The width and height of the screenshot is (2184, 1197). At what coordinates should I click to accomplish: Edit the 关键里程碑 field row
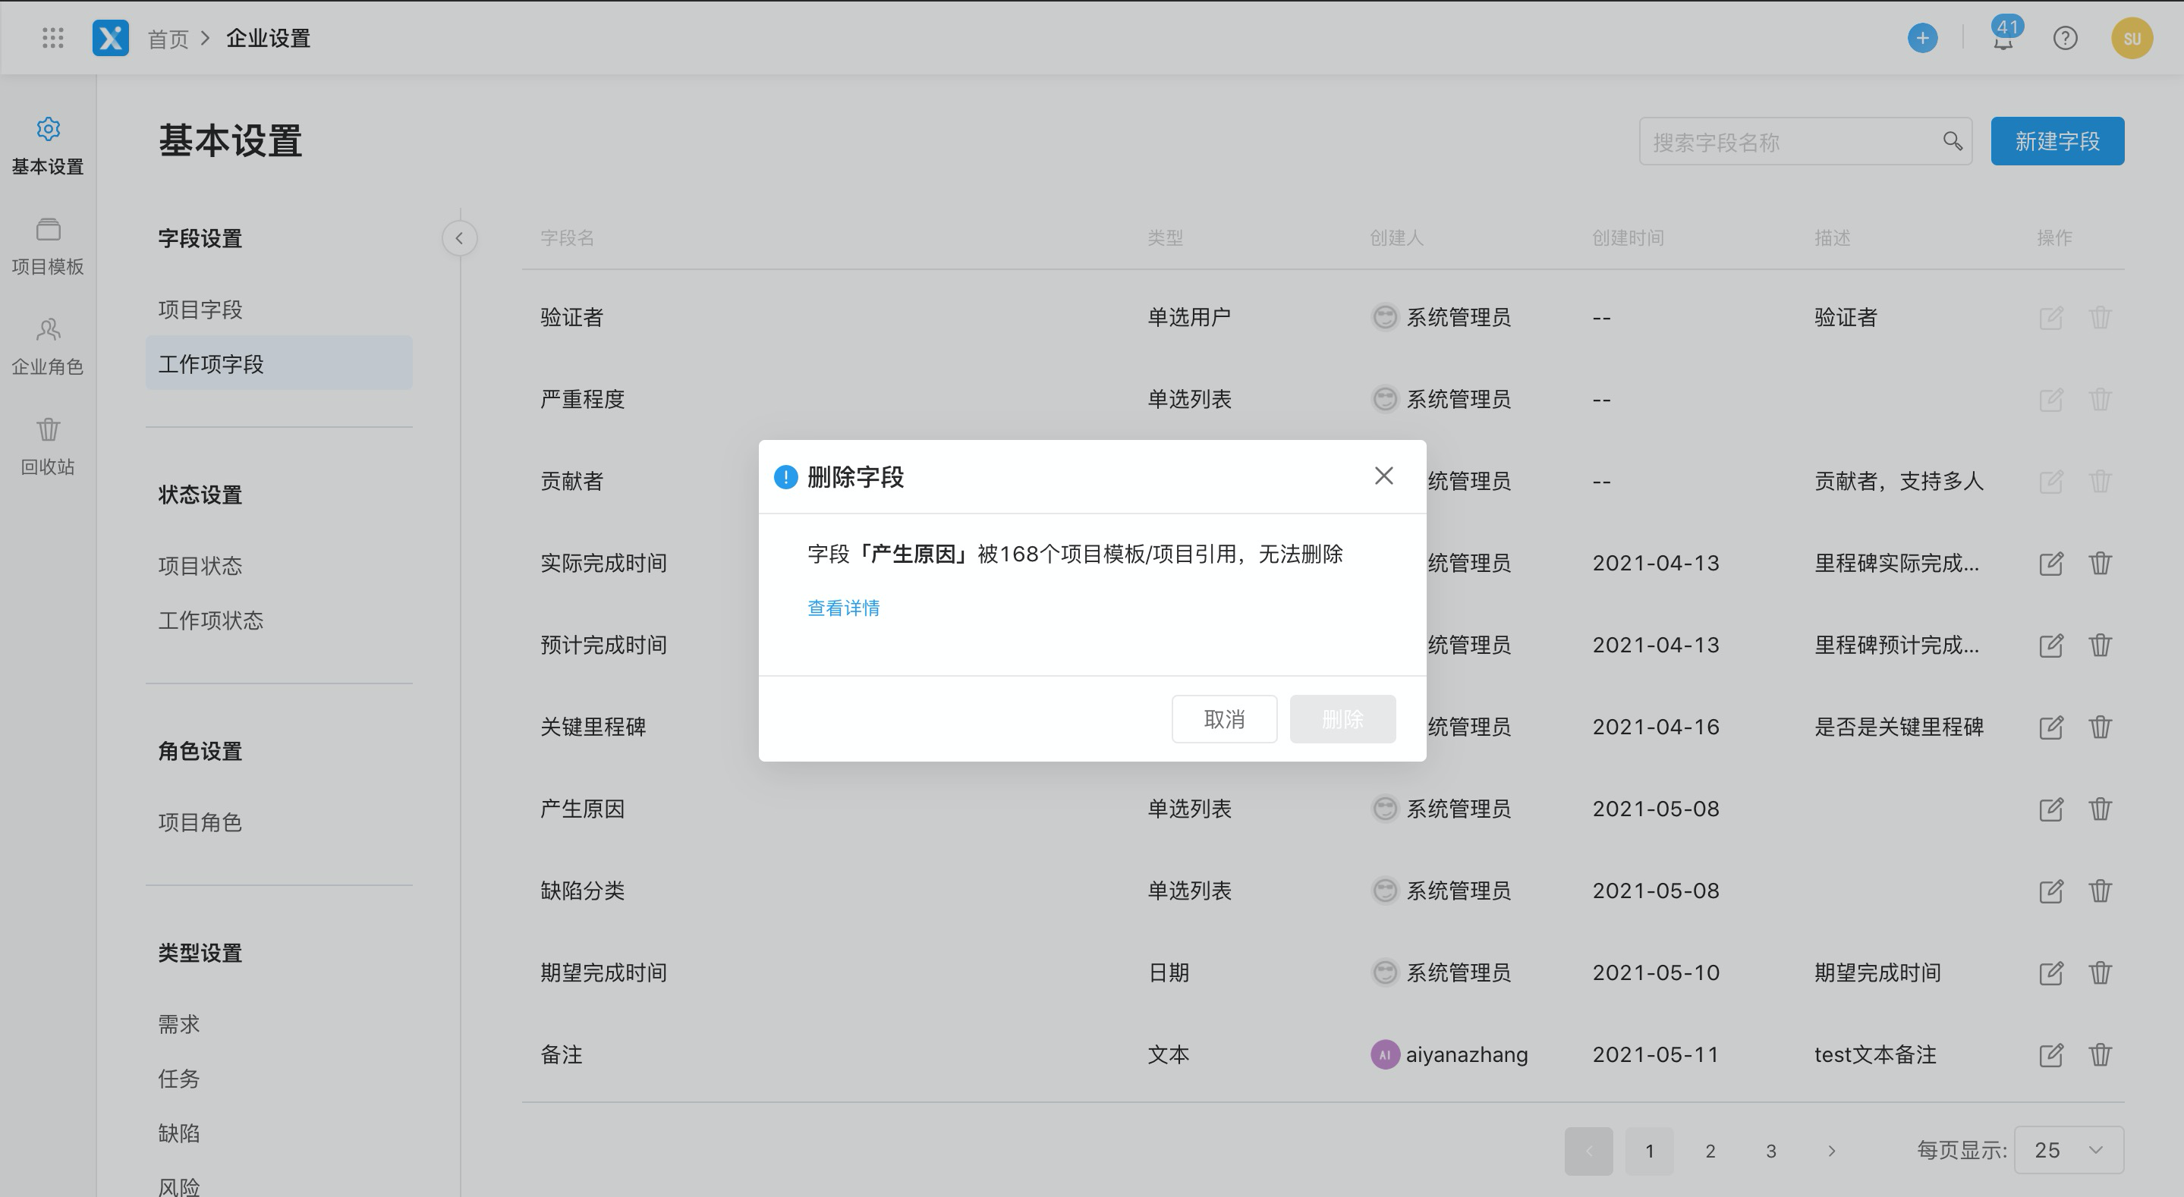point(2050,727)
